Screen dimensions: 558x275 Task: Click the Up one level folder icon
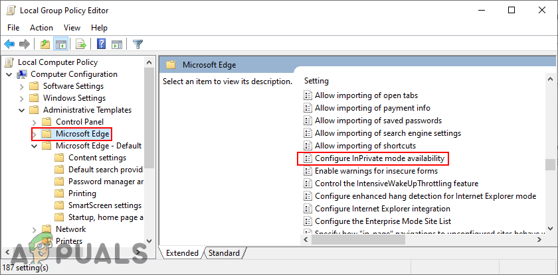pyautogui.click(x=45, y=44)
